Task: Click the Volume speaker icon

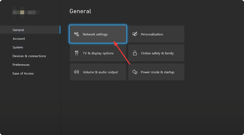Action: (76, 72)
